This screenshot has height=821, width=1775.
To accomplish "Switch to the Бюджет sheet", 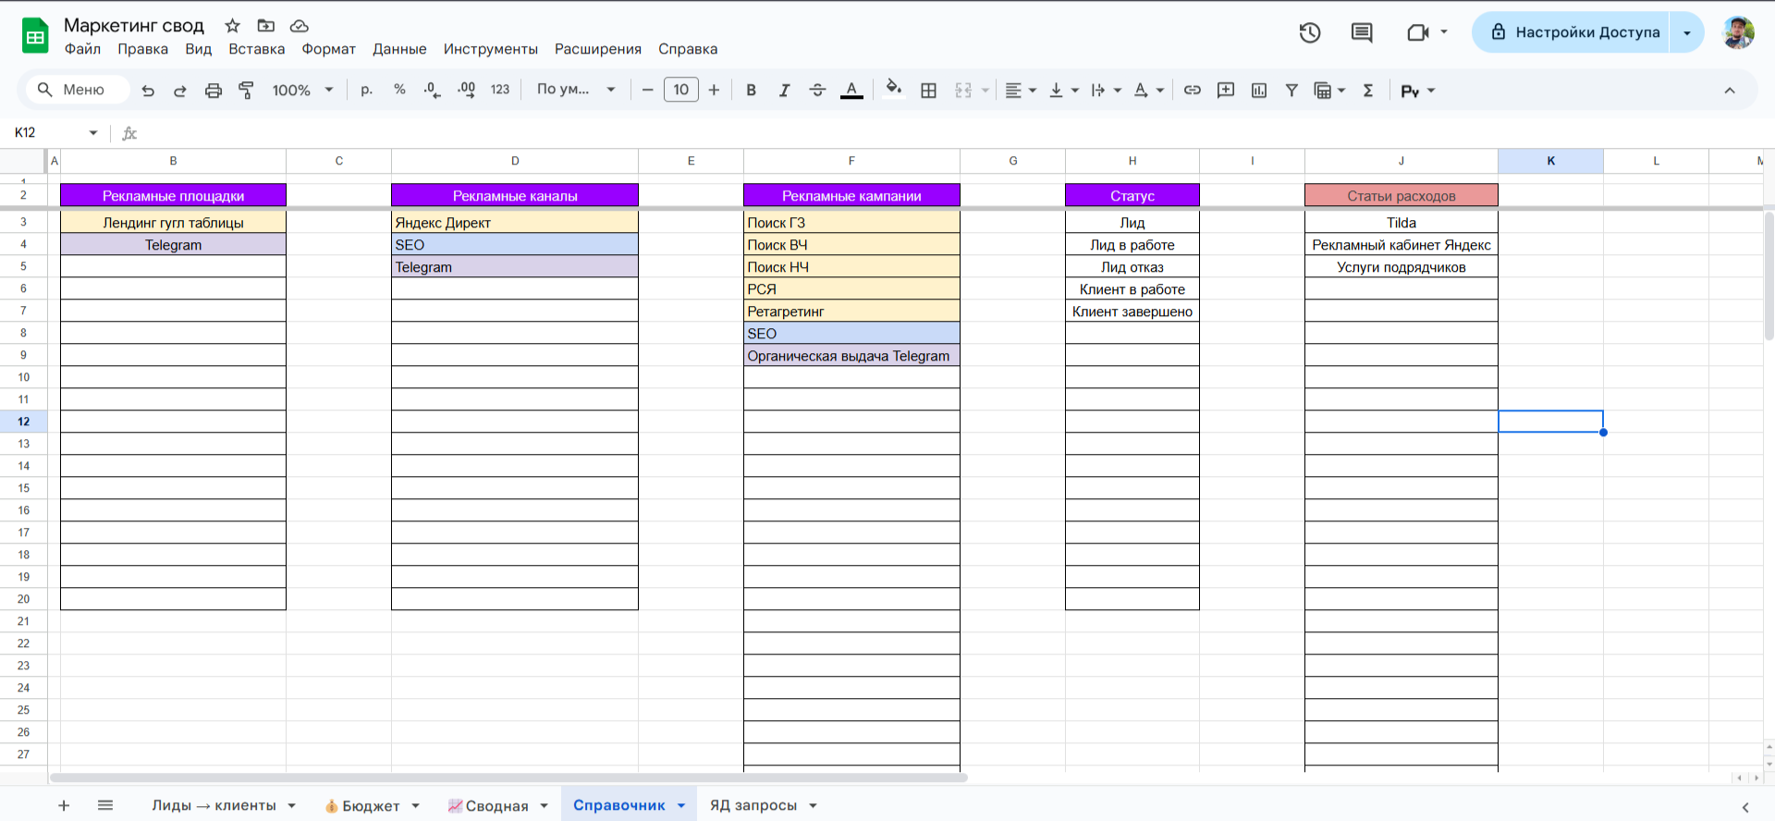I will click(362, 806).
